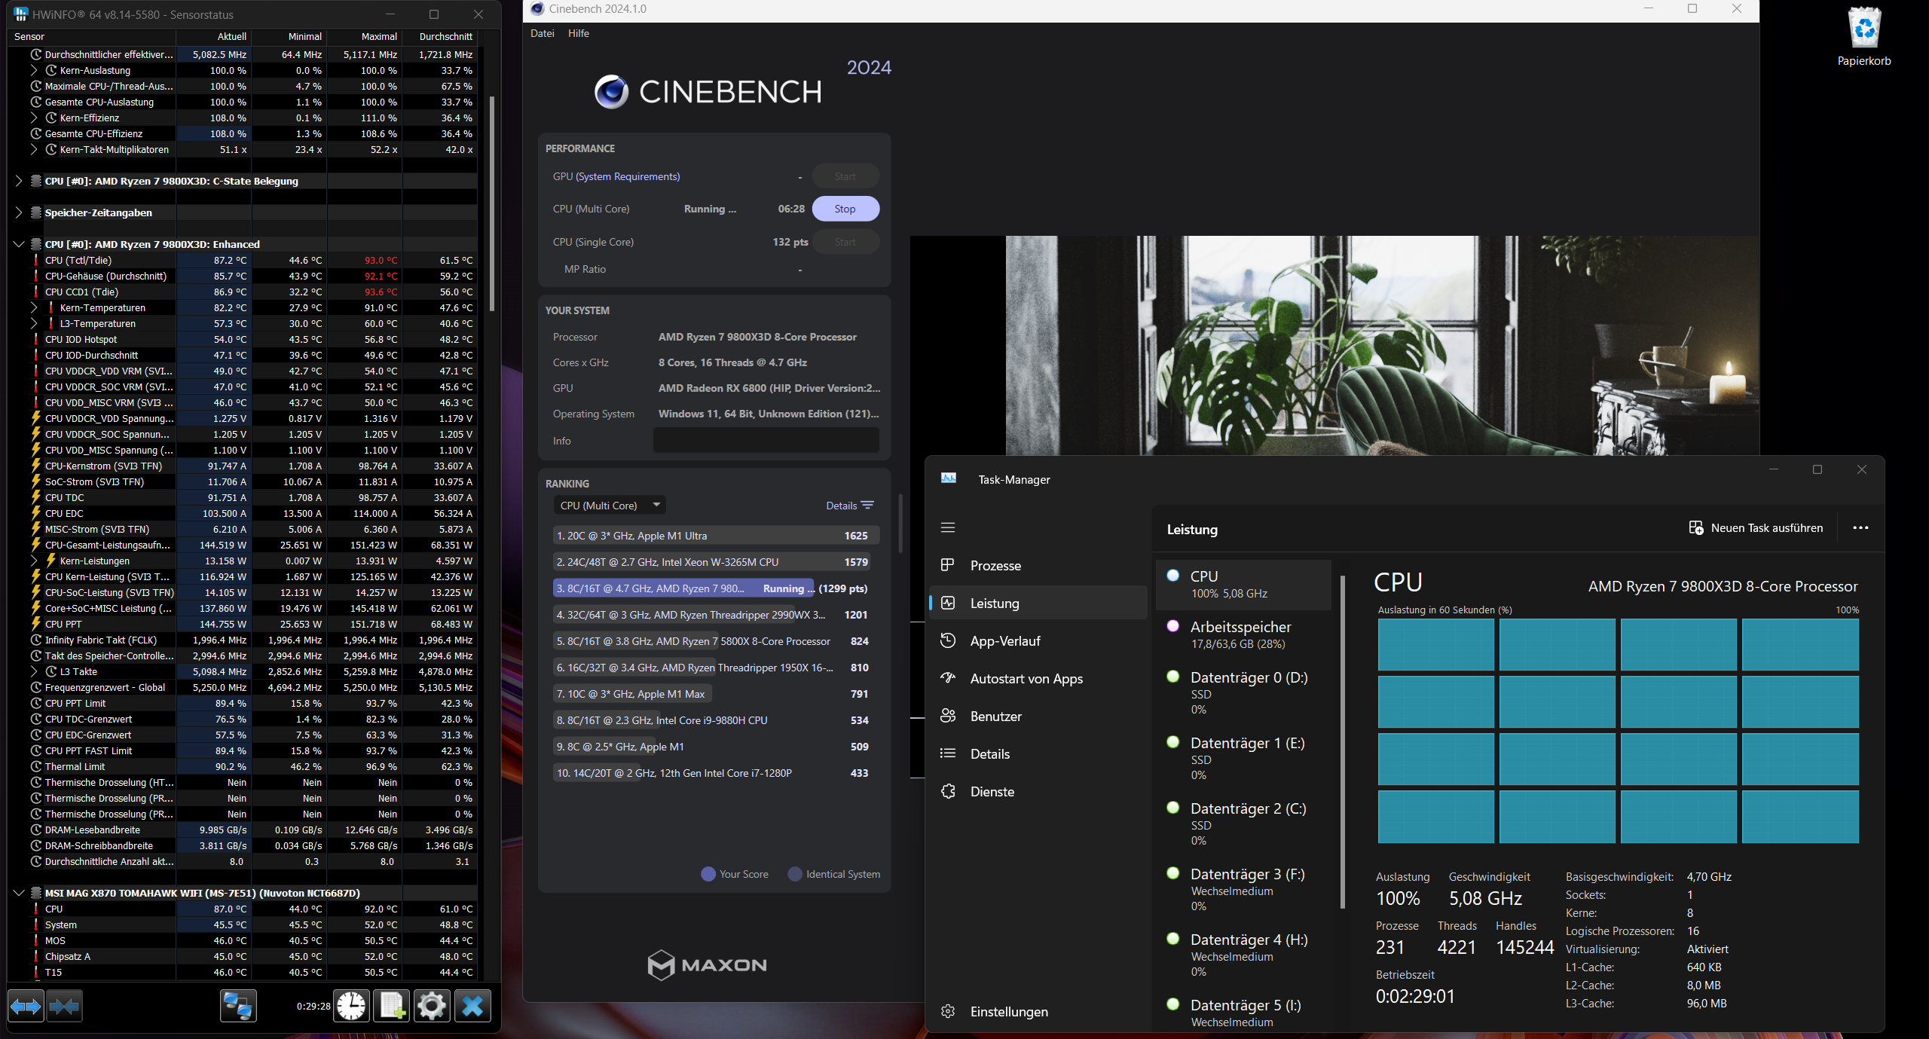The width and height of the screenshot is (1929, 1039).
Task: Start sensor logging with document-plus icon
Action: [x=392, y=1006]
